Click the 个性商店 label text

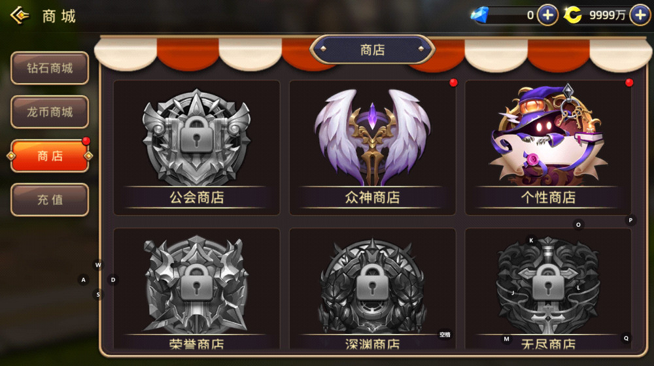[x=548, y=197]
